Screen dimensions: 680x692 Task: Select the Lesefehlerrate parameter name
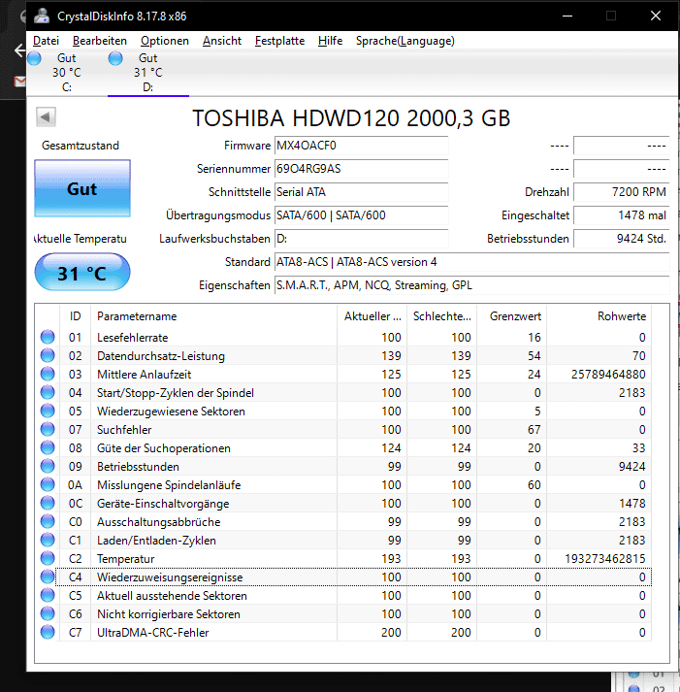[x=132, y=338]
